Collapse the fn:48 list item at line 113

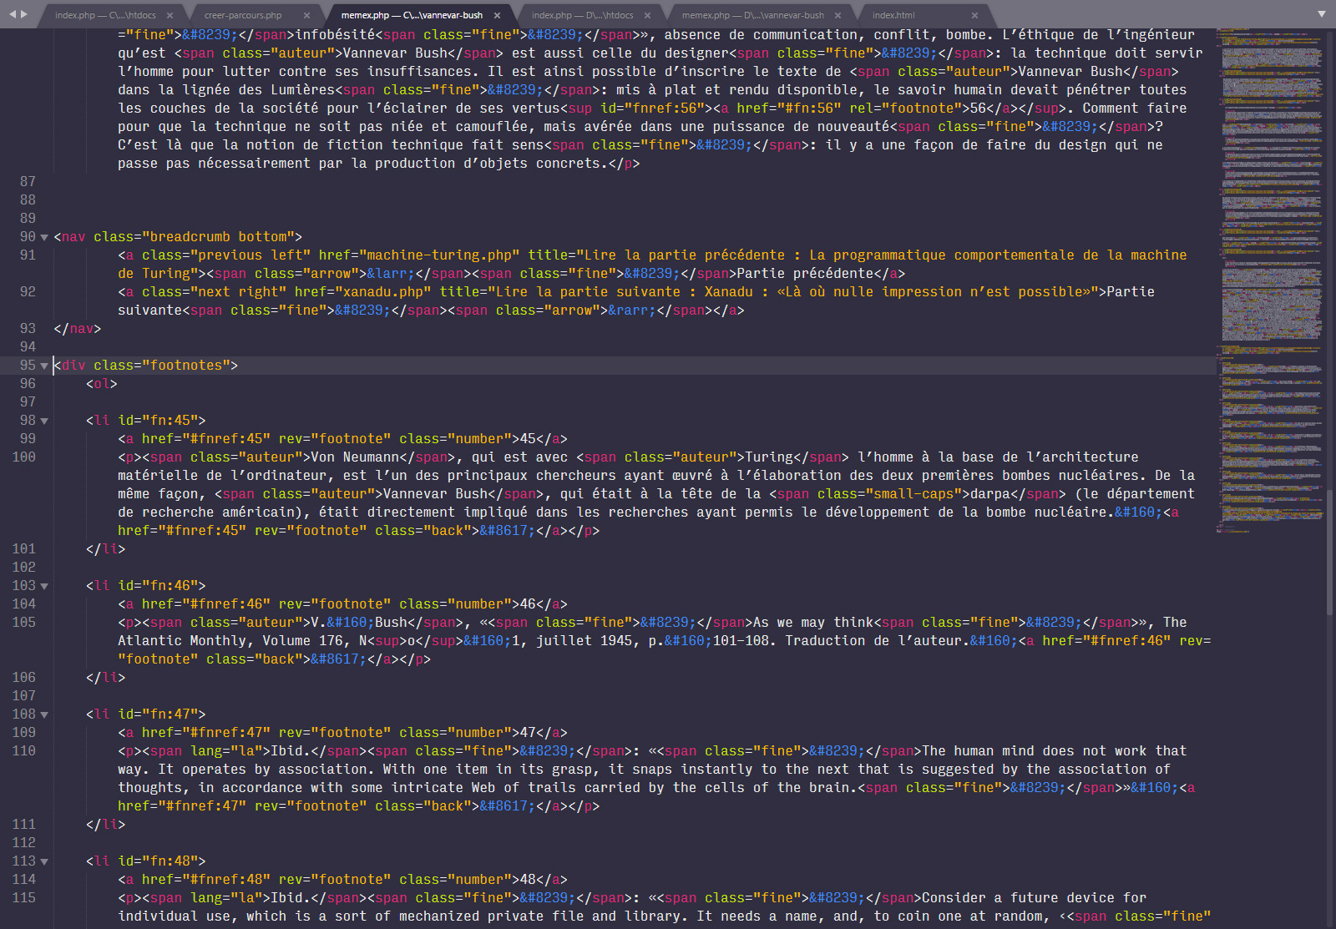[44, 861]
